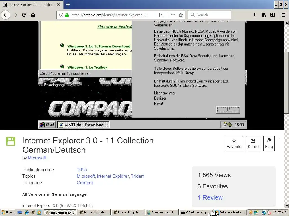Open the Internet Explorer topic link

(x=113, y=176)
